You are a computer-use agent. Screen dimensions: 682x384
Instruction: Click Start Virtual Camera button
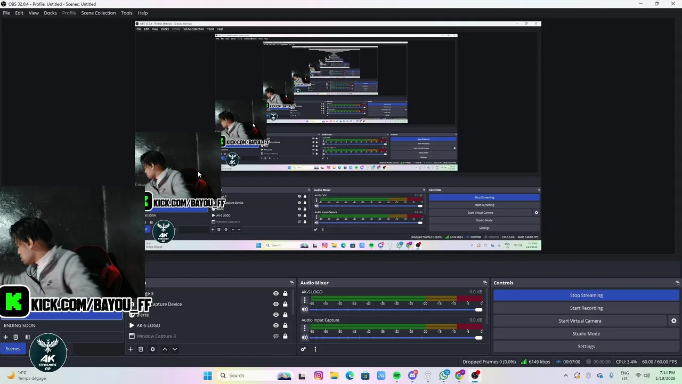click(x=580, y=321)
